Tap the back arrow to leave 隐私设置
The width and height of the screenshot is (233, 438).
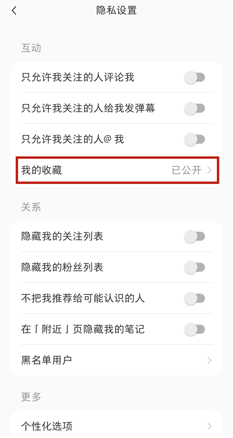pos(14,10)
